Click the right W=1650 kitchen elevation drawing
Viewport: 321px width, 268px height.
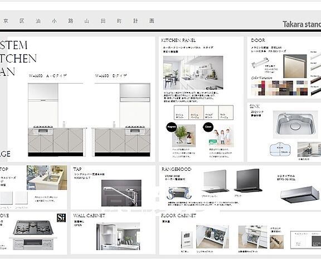pyautogui.click(x=121, y=119)
